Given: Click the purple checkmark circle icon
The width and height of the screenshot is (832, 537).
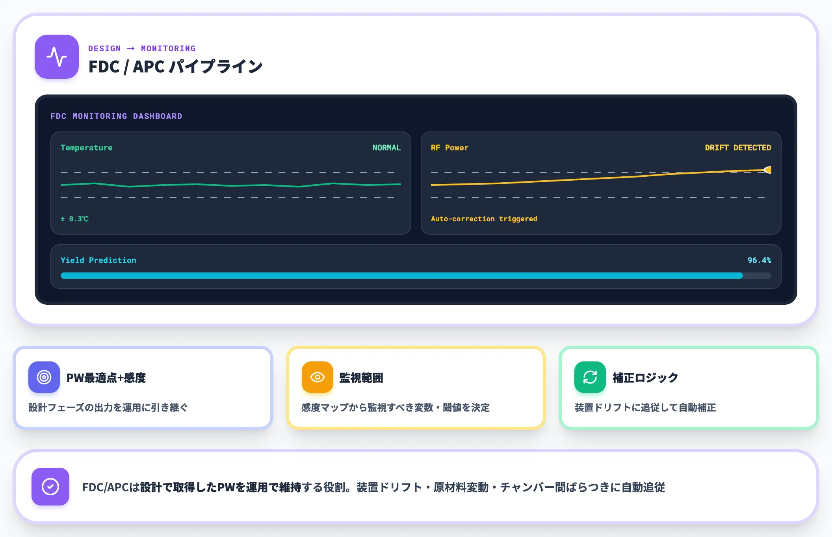Looking at the screenshot, I should click(50, 487).
